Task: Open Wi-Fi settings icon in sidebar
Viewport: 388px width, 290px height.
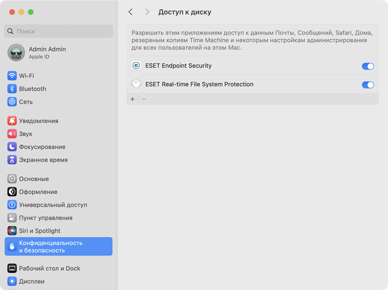Action: [x=12, y=76]
